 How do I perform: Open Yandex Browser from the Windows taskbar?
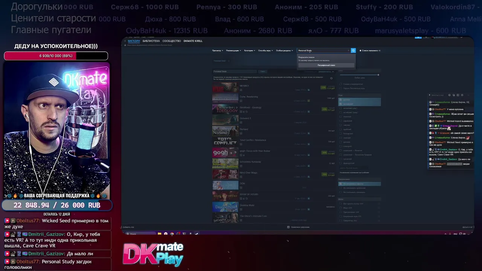166,234
